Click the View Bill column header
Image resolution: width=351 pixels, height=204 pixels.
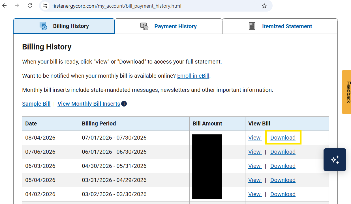point(287,123)
